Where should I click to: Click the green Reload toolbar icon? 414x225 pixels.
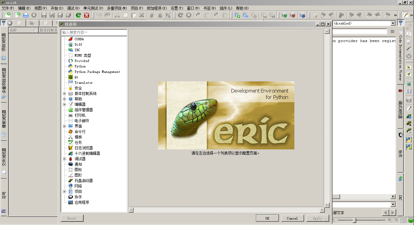pyautogui.click(x=78, y=15)
